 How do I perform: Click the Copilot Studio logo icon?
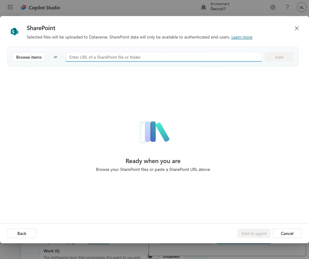point(23,8)
